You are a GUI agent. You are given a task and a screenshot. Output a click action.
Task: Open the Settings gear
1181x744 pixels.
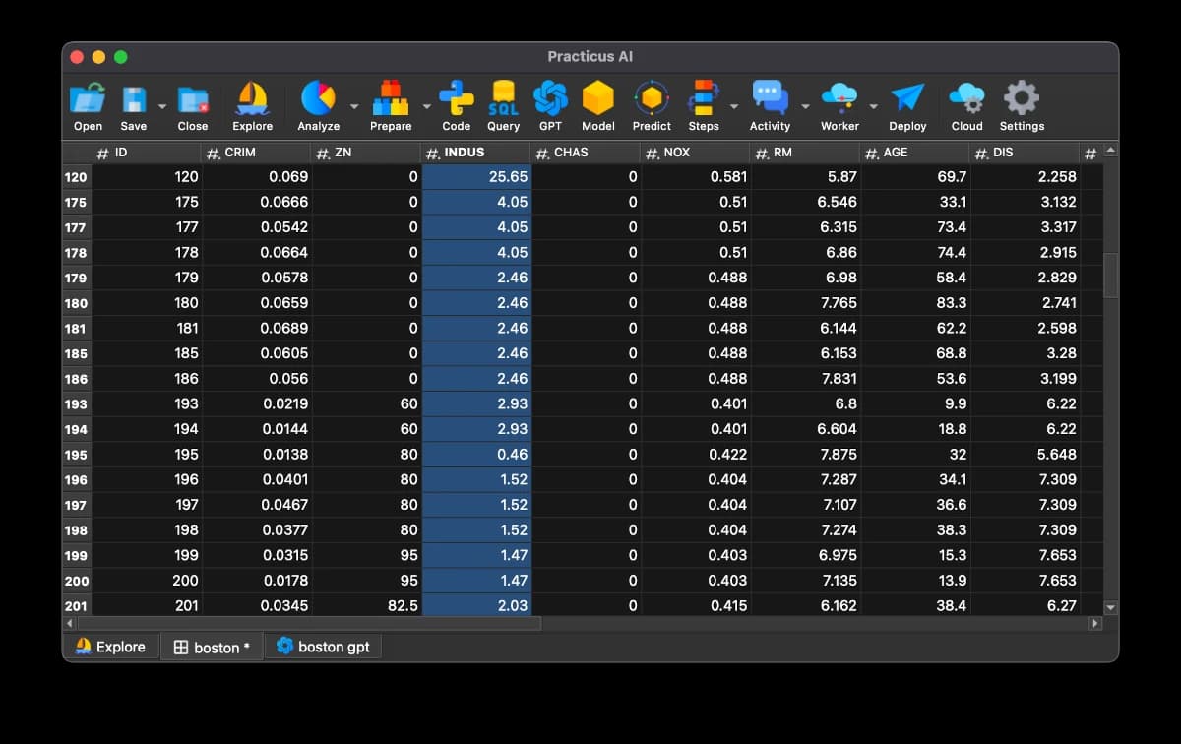coord(1021,99)
